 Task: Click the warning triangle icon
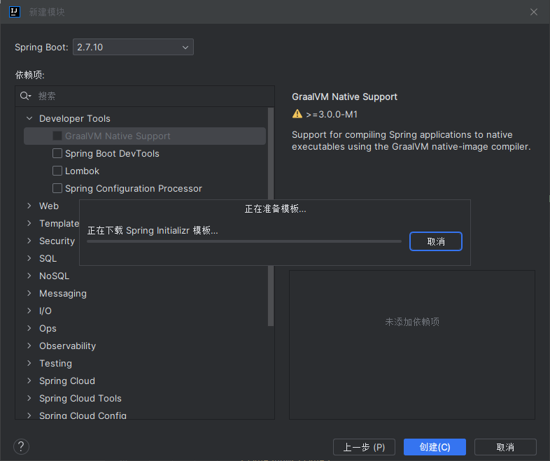tap(297, 113)
